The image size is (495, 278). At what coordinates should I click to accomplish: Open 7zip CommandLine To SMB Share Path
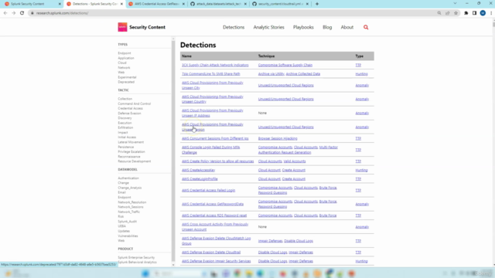pos(211,74)
